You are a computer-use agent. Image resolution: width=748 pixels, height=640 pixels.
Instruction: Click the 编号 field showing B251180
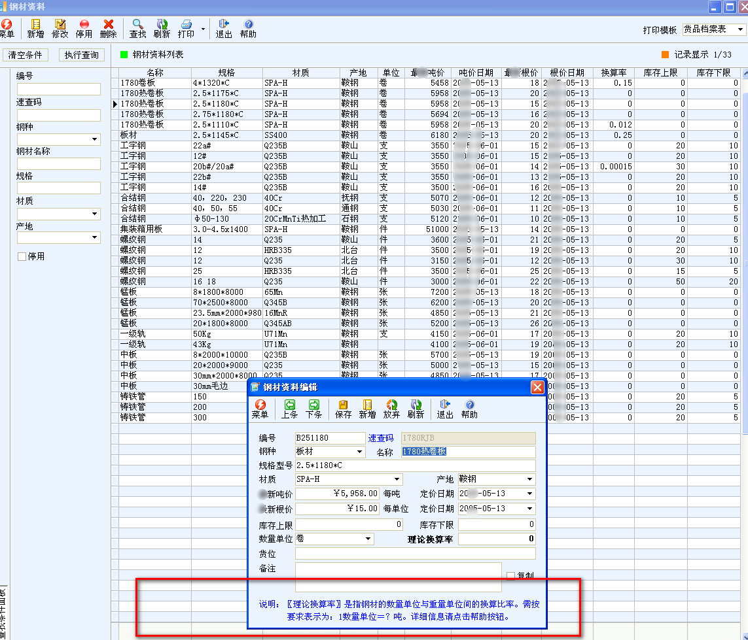pos(330,438)
